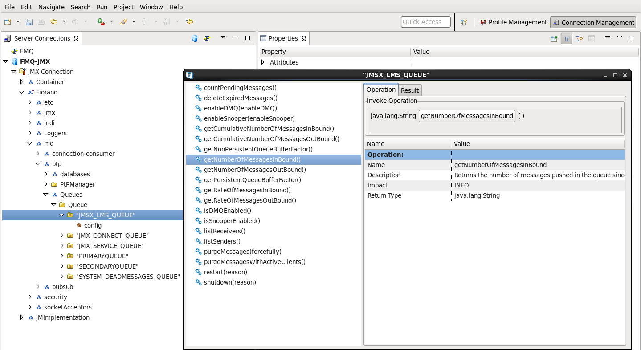641x350 pixels.
Task: Switch to the Connection Management perspective
Action: click(x=593, y=23)
